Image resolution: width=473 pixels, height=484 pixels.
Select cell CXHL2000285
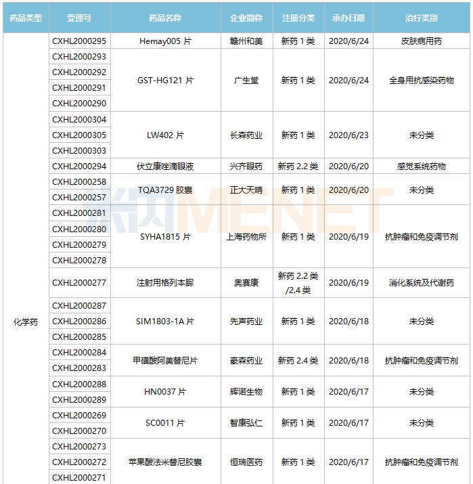[x=80, y=336]
